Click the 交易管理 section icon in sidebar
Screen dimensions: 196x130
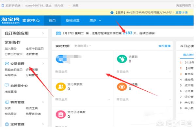point(7,64)
